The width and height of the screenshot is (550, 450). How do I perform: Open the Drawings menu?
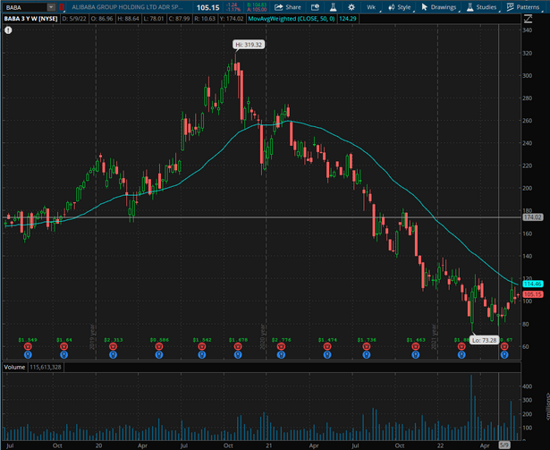tap(439, 7)
